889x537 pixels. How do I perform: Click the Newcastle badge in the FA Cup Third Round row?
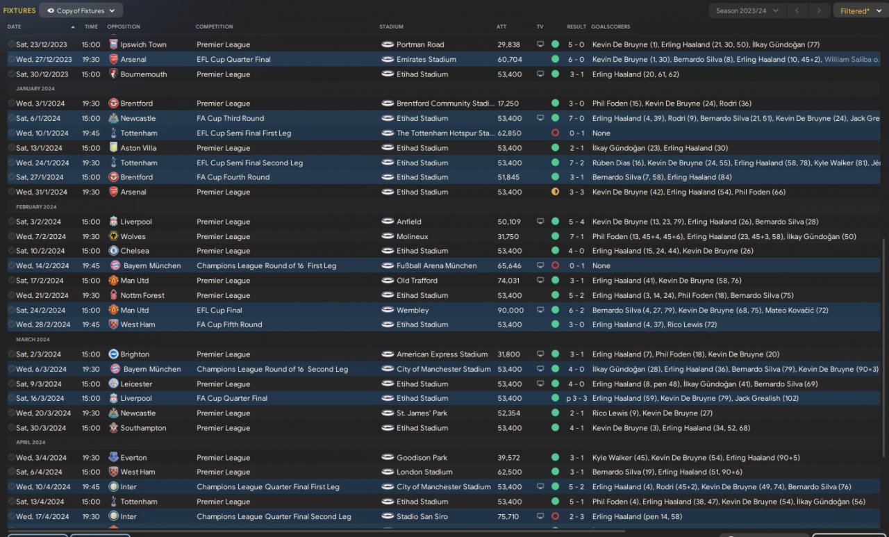click(113, 118)
